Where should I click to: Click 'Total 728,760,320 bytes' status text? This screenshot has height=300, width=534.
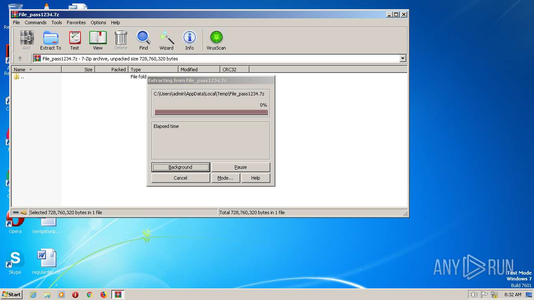click(x=252, y=212)
